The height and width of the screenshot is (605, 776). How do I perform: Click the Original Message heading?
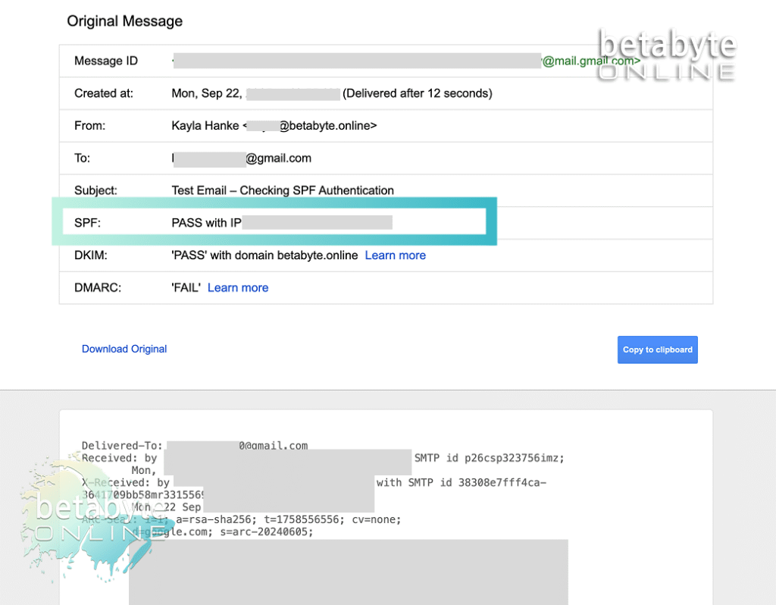(125, 21)
